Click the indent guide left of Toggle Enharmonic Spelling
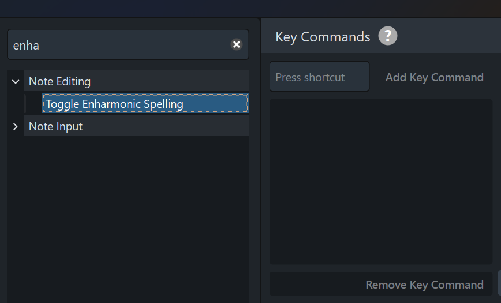 pyautogui.click(x=25, y=104)
